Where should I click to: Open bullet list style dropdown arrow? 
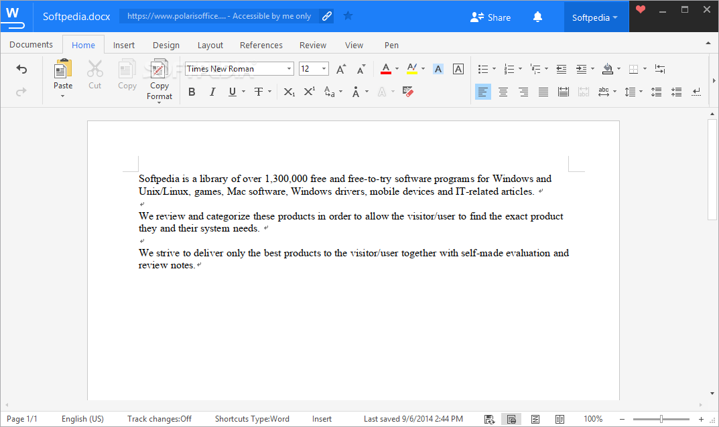[495, 69]
